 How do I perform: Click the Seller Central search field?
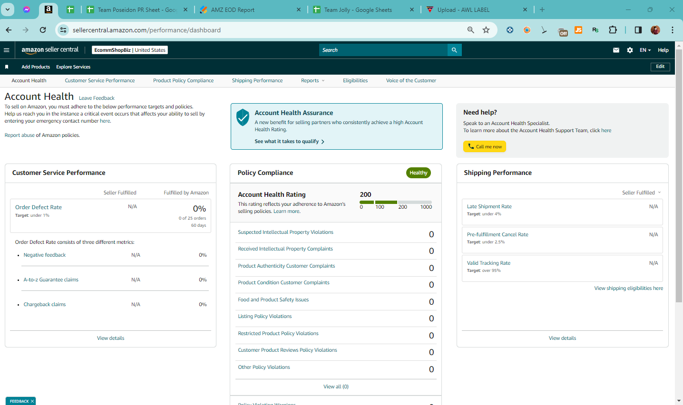click(383, 50)
